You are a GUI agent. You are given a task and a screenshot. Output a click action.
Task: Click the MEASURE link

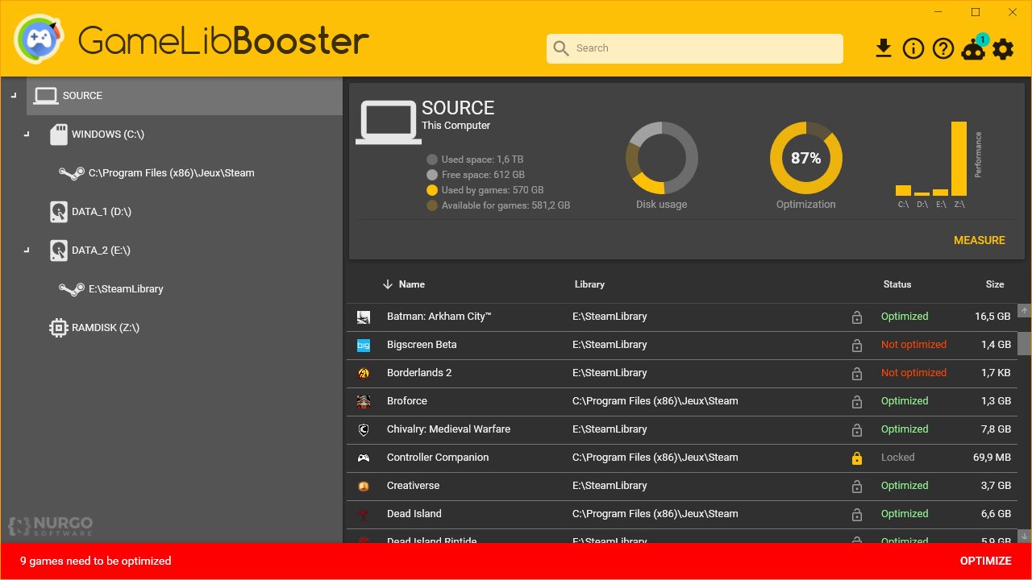979,240
